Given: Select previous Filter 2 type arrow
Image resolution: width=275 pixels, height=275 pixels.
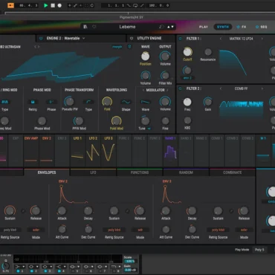Looking at the screenshot, I should [x=221, y=88].
